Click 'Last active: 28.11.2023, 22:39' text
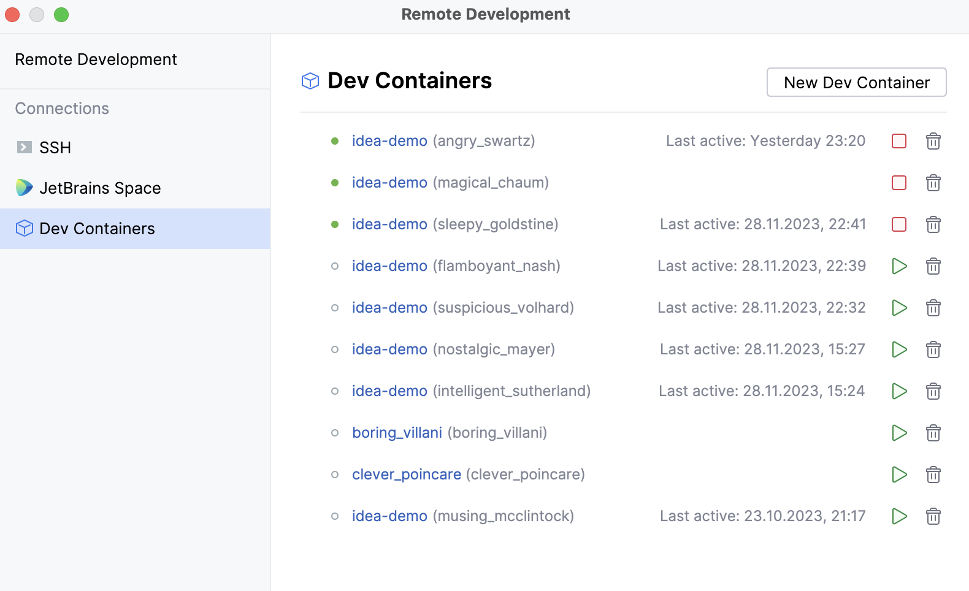The width and height of the screenshot is (969, 591). 762,266
